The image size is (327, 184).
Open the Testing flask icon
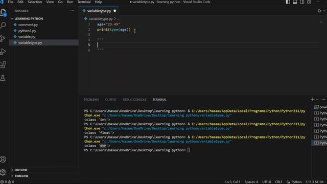click(x=3, y=78)
